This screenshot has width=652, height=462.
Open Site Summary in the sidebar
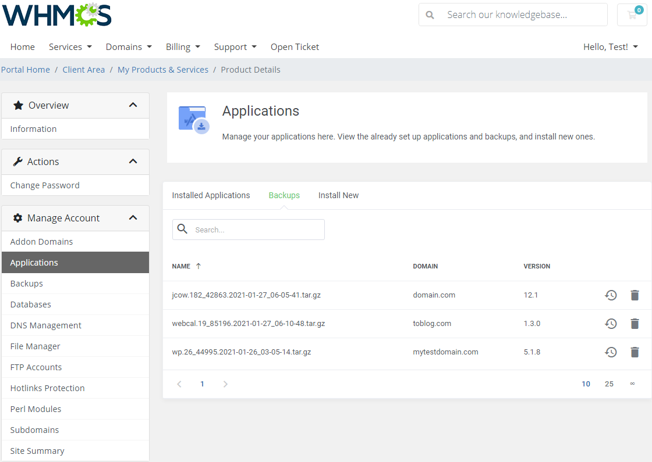point(75,451)
